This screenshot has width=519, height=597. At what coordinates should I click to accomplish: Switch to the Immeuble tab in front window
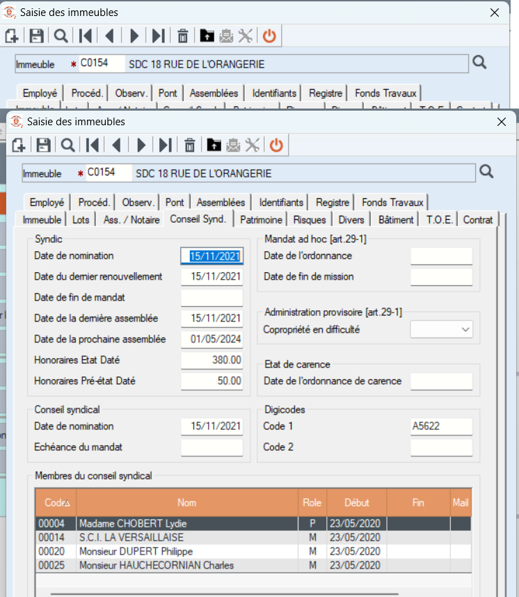click(42, 220)
